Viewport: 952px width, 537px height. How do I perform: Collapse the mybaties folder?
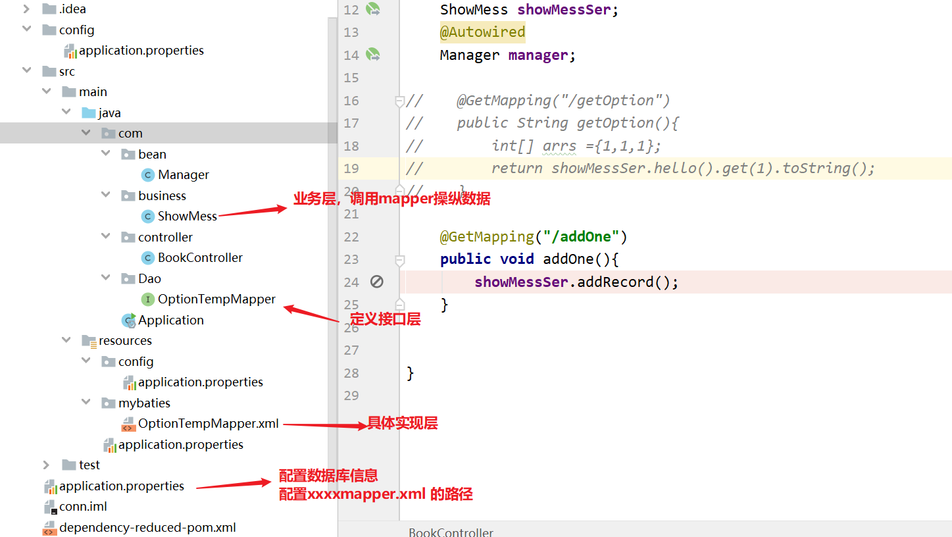pos(86,403)
